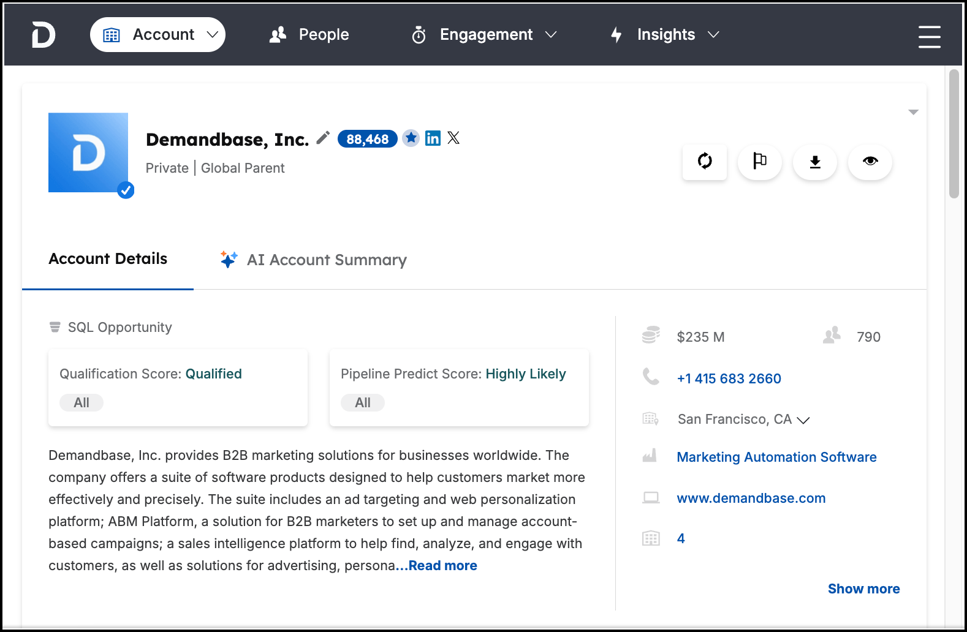The height and width of the screenshot is (632, 967).
Task: Download account data
Action: (815, 162)
